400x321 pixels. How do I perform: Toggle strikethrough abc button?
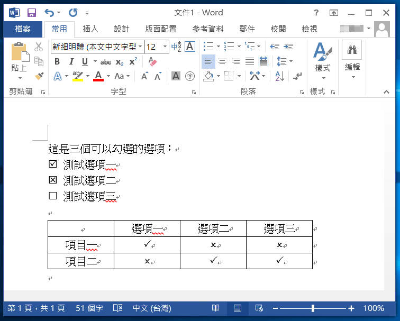click(x=106, y=62)
